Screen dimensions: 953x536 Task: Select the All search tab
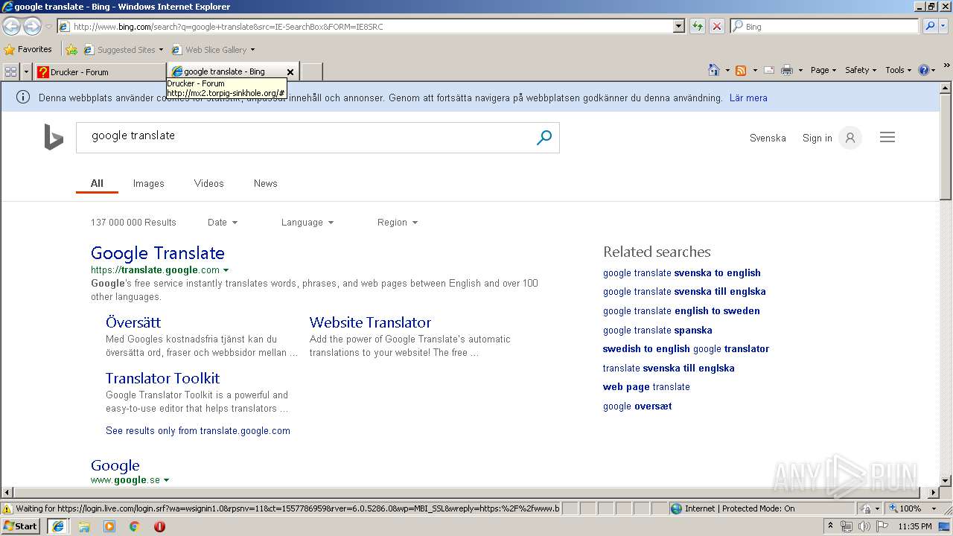[97, 183]
